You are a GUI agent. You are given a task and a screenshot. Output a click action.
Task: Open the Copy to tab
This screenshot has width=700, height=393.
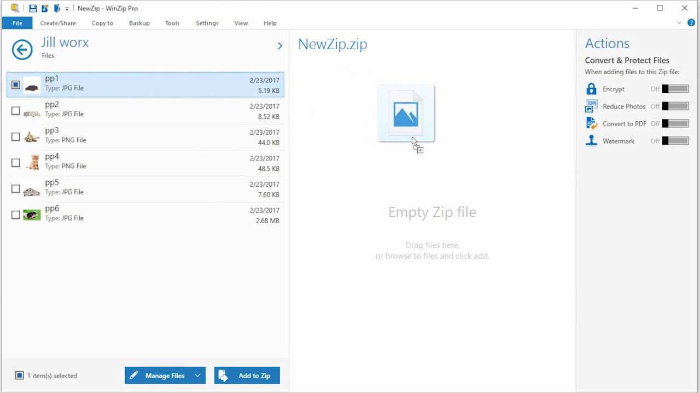102,23
